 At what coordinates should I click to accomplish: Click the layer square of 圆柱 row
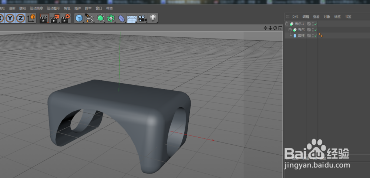pyautogui.click(x=309, y=36)
